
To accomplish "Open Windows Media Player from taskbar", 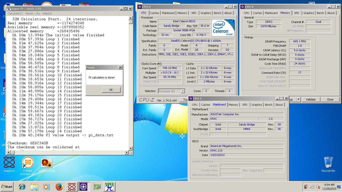I will coord(47,187).
